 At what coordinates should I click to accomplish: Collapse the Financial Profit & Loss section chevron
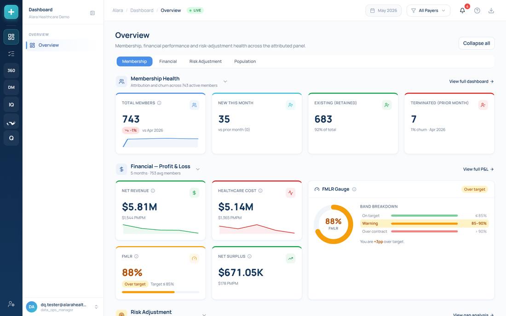point(198,169)
